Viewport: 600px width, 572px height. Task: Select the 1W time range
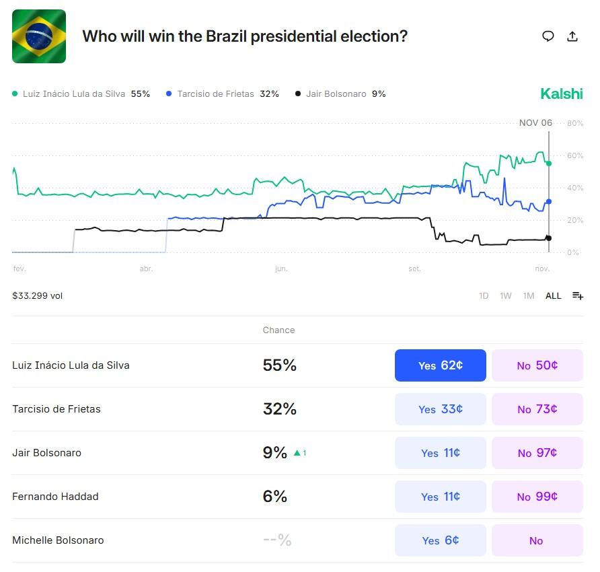(x=506, y=295)
